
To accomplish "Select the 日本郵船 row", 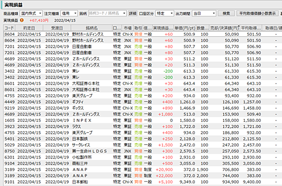I will point(143,182).
